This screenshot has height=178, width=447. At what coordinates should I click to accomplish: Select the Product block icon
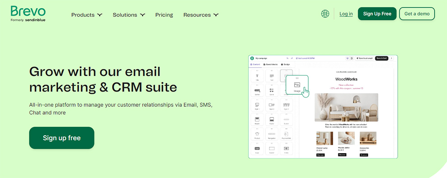coord(257,134)
